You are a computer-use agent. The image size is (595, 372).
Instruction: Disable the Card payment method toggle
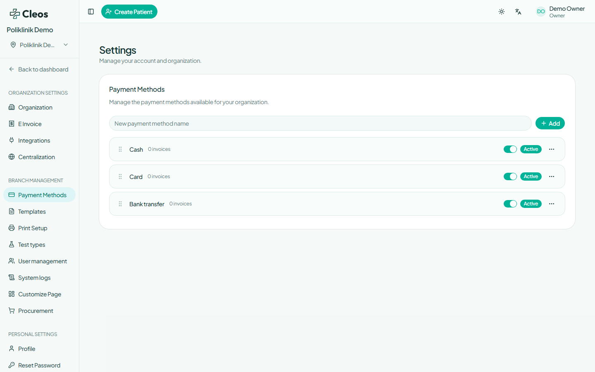pyautogui.click(x=510, y=176)
